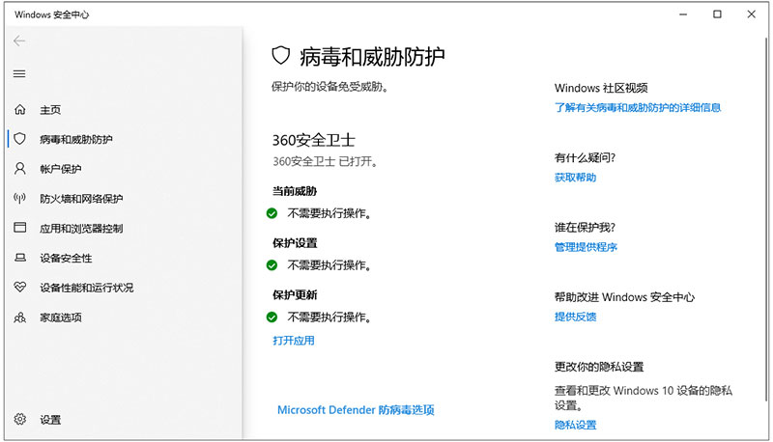Image resolution: width=773 pixels, height=442 pixels.
Task: Open the 隐私设置 link
Action: click(575, 425)
